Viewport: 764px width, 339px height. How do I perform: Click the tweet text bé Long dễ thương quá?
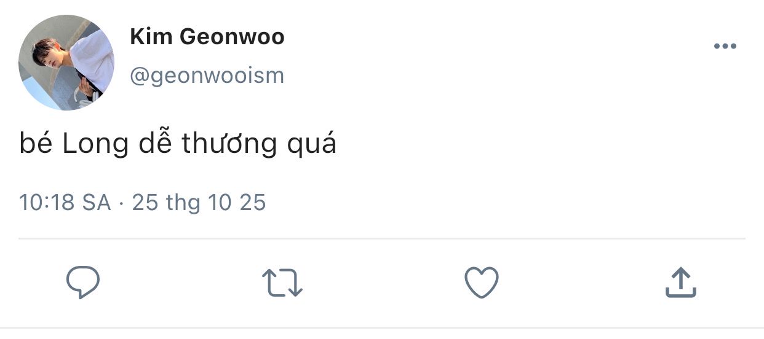pos(178,143)
